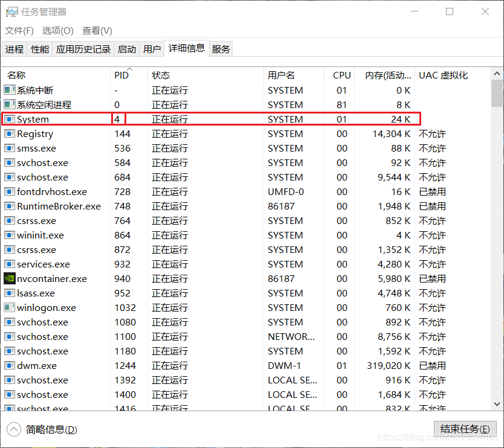Screen dimensions: 504x448
Task: Switch to the 用户 tab
Action: (152, 49)
